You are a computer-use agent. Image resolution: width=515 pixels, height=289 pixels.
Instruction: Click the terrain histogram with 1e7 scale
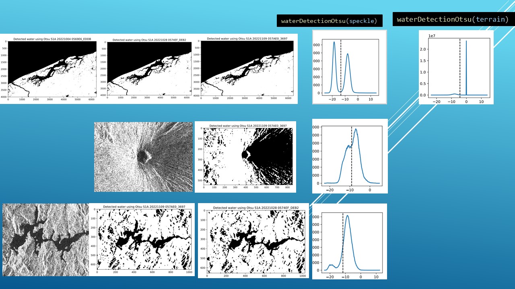click(x=456, y=67)
